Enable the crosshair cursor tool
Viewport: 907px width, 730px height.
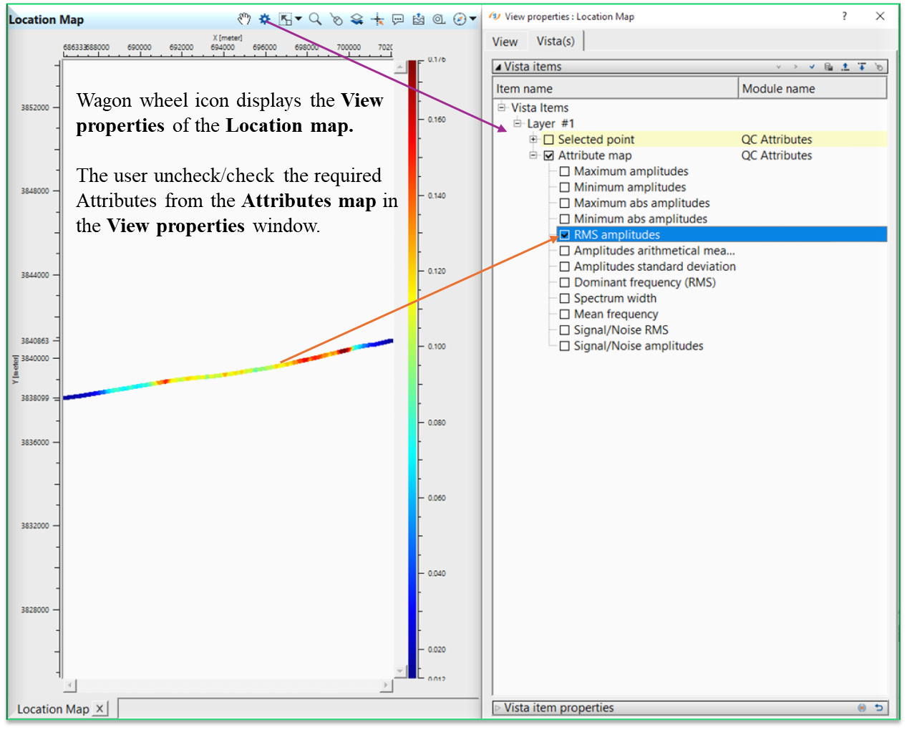pos(377,19)
